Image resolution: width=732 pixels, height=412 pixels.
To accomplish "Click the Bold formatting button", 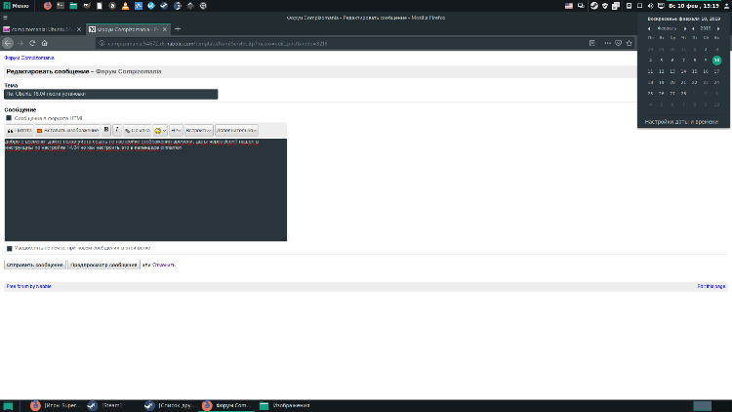I will pyautogui.click(x=106, y=129).
